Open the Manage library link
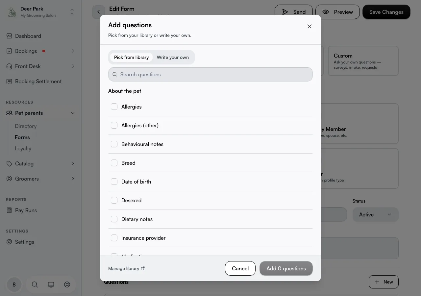Viewport: 421px width, 296px height. pyautogui.click(x=127, y=268)
